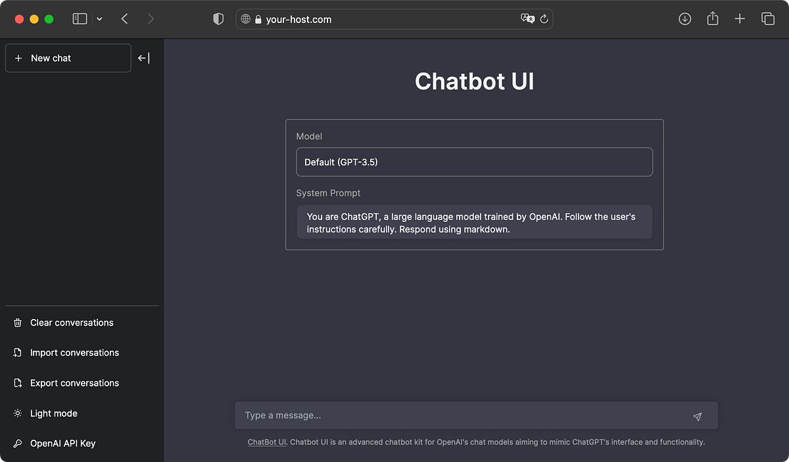
Task: Start a New chat
Action: click(68, 58)
